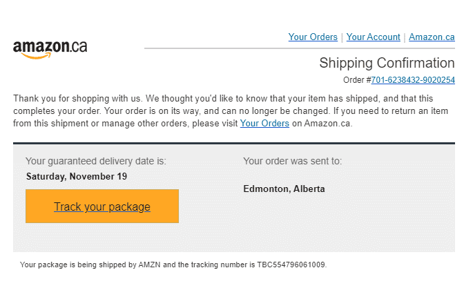Click the amazon.ca logo
The height and width of the screenshot is (288, 473).
pos(50,49)
